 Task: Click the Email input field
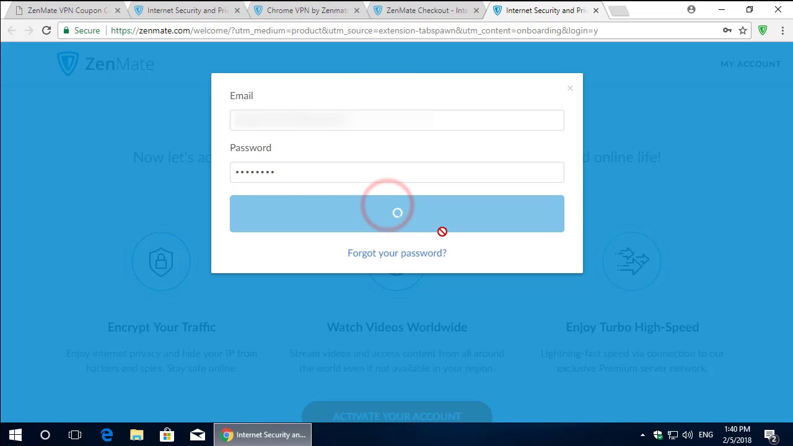(396, 120)
